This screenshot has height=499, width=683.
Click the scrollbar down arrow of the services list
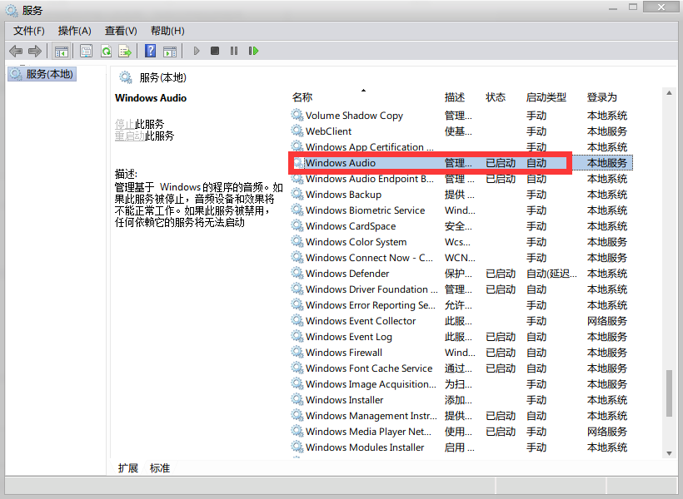tap(669, 453)
